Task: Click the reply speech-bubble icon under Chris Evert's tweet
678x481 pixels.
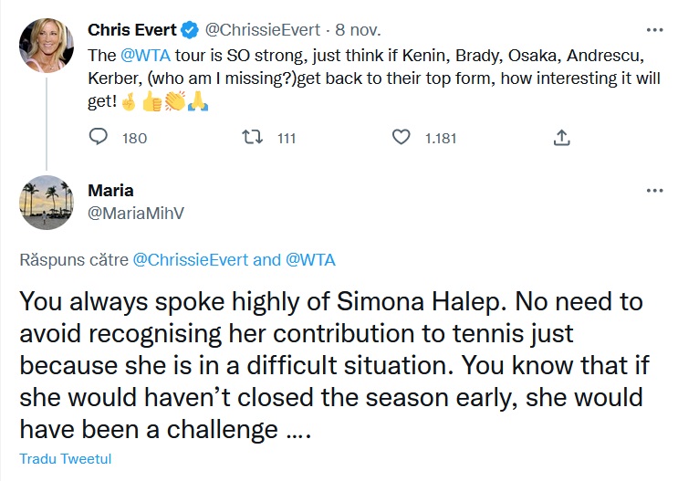Action: pyautogui.click(x=99, y=138)
